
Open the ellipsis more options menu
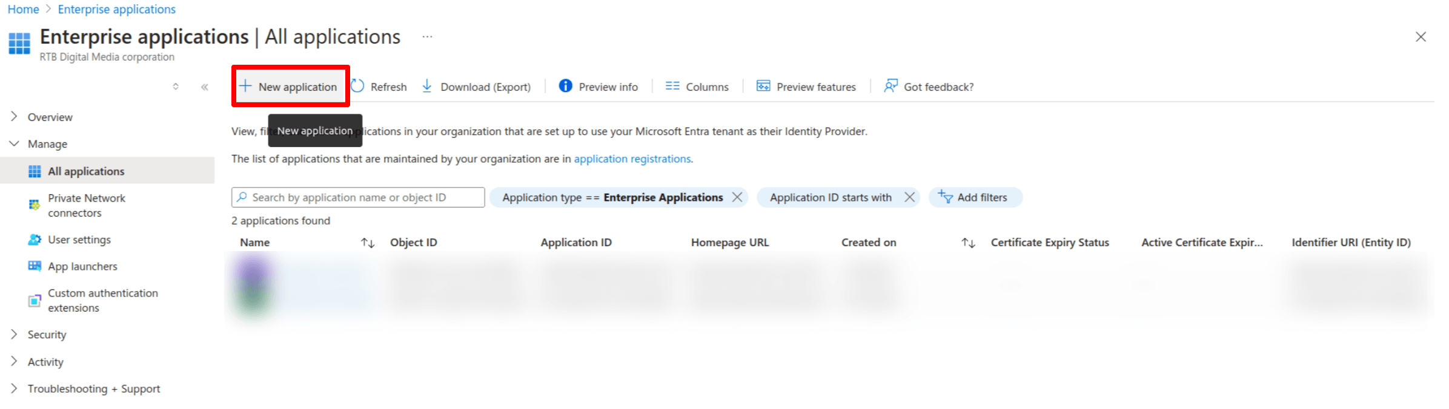pos(427,37)
